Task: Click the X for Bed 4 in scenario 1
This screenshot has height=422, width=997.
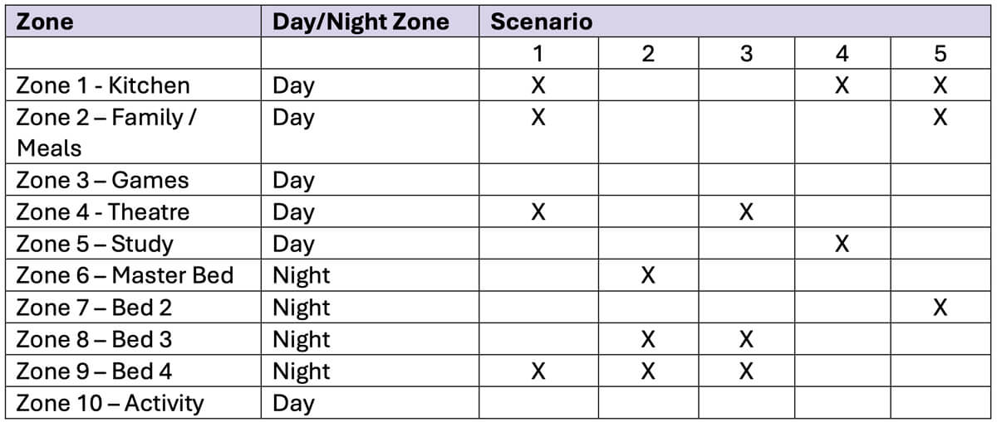Action: 538,371
